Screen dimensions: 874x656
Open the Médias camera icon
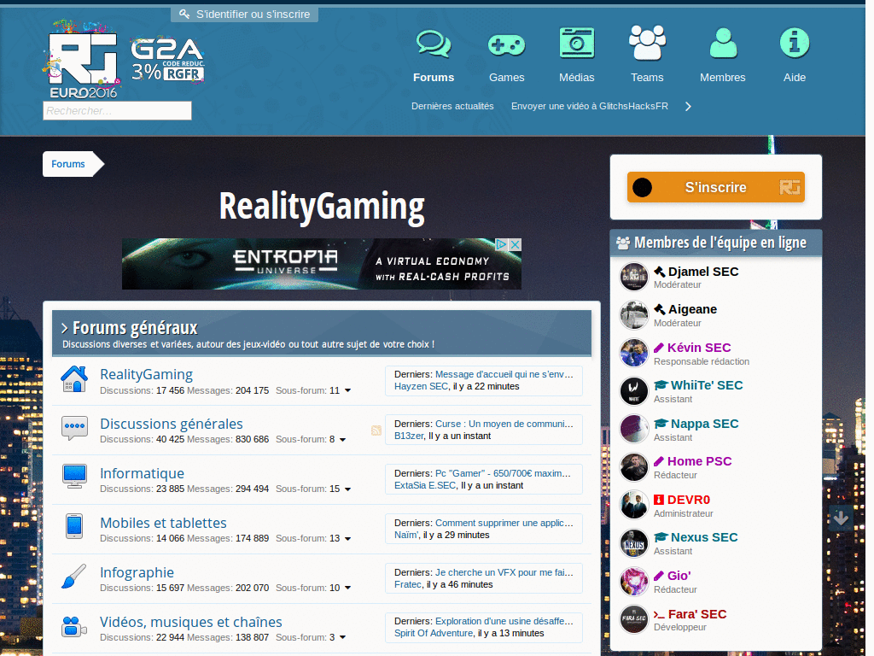pos(577,43)
